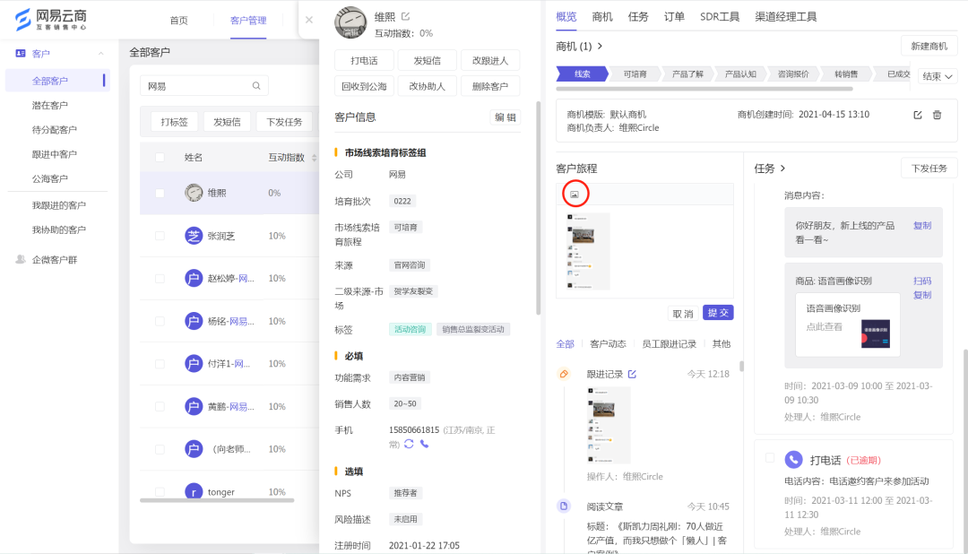Go to the 订单 tab
The height and width of the screenshot is (554, 968).
tap(674, 17)
